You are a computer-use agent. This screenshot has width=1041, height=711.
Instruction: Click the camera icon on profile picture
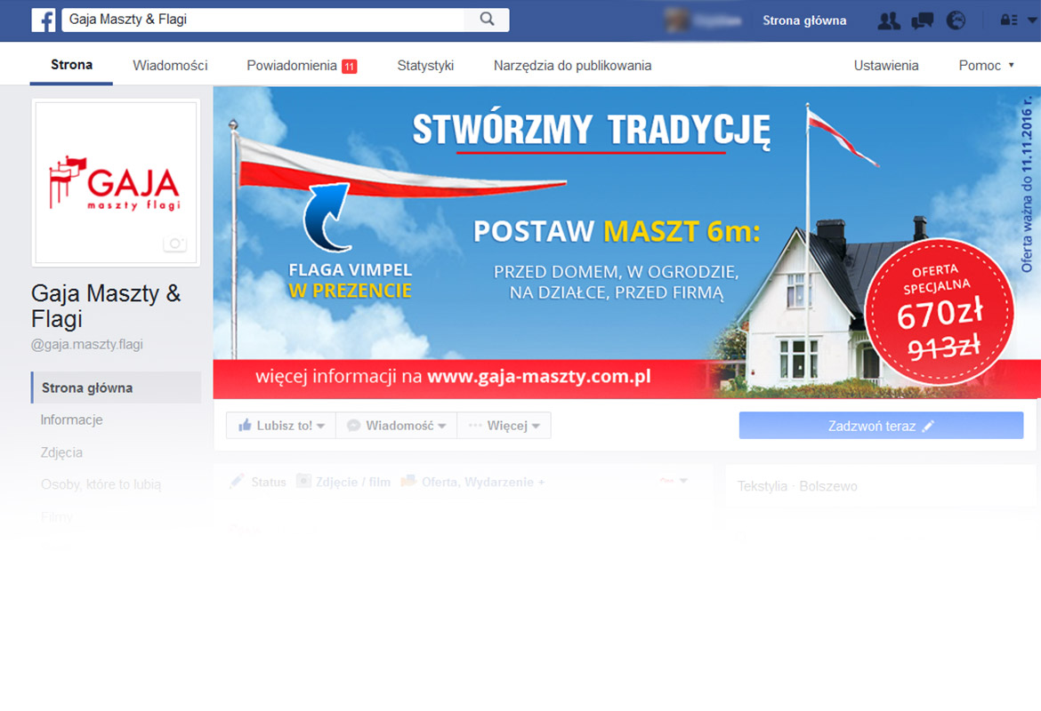175,244
